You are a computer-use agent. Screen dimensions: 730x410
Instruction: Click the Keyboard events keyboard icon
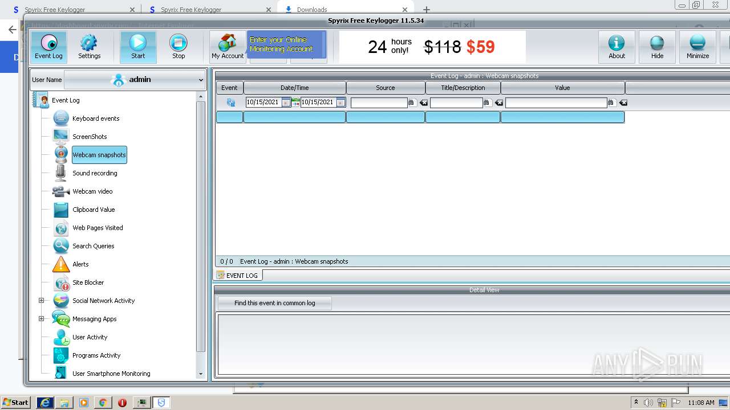click(61, 118)
